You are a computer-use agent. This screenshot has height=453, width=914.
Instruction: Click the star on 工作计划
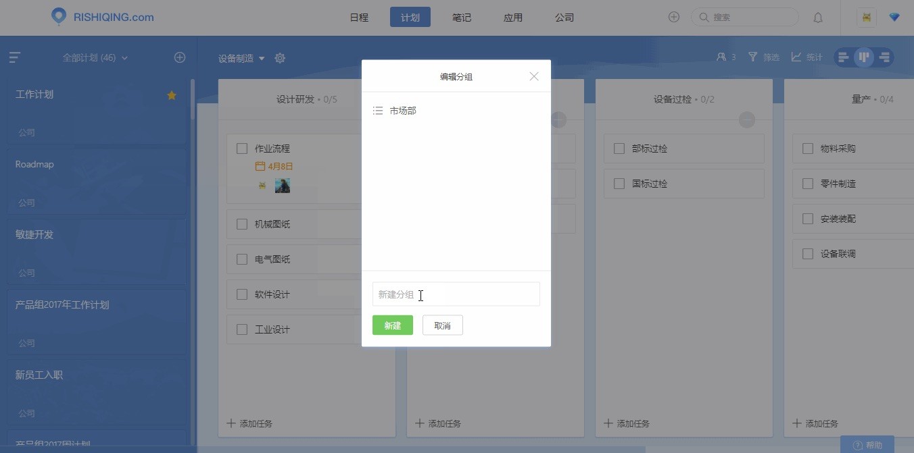[172, 95]
